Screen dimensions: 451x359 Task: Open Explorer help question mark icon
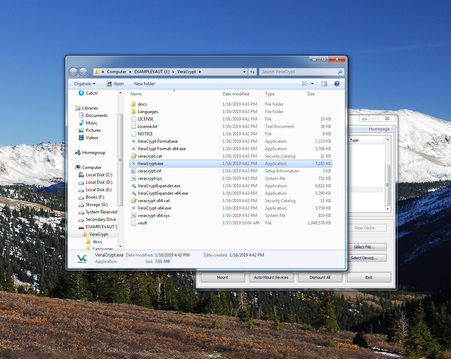tap(337, 84)
